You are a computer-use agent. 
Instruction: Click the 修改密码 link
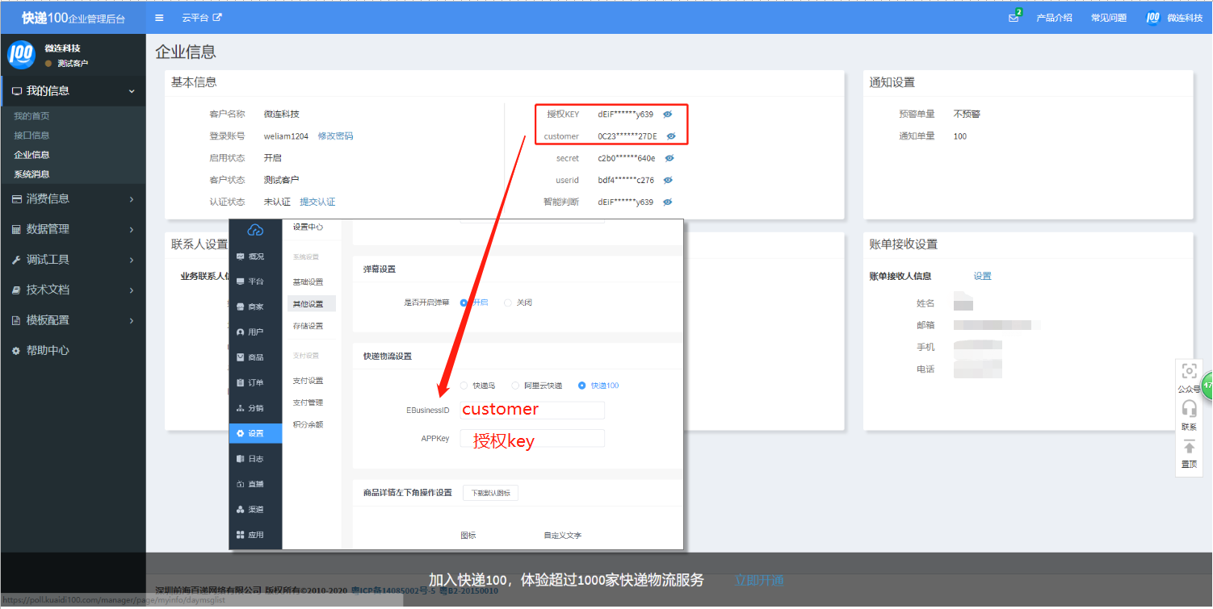[x=335, y=136]
